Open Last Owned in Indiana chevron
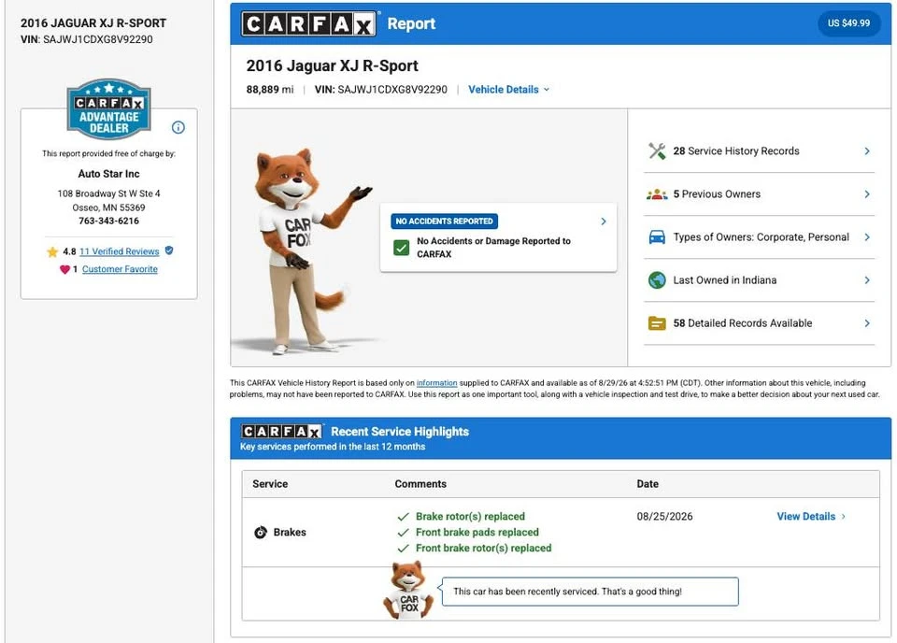 click(x=867, y=280)
